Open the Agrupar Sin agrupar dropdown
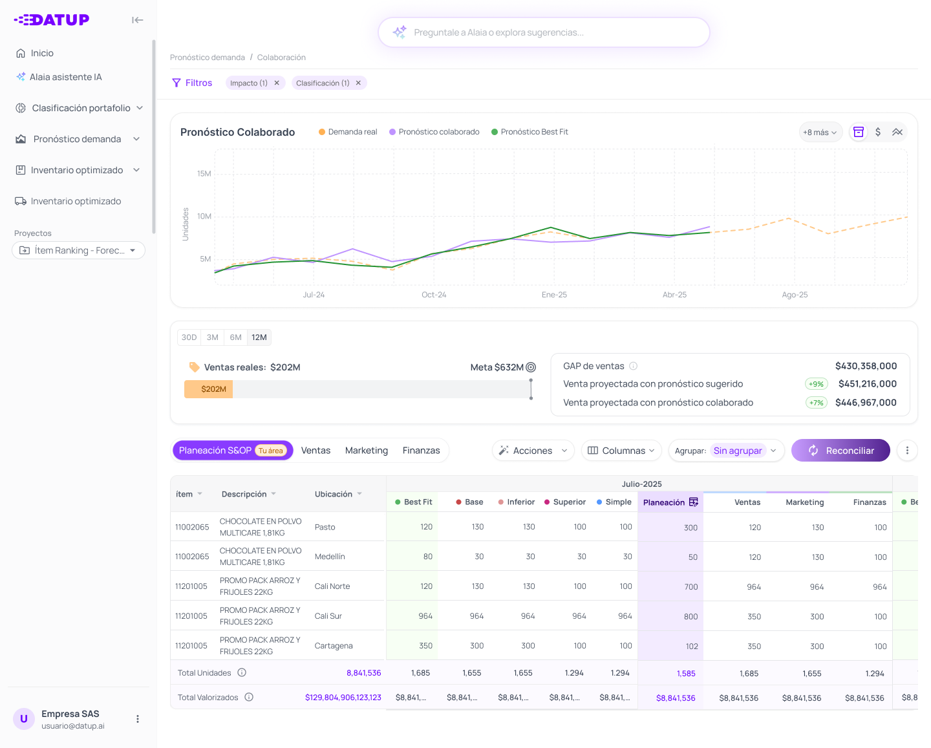 (x=727, y=451)
